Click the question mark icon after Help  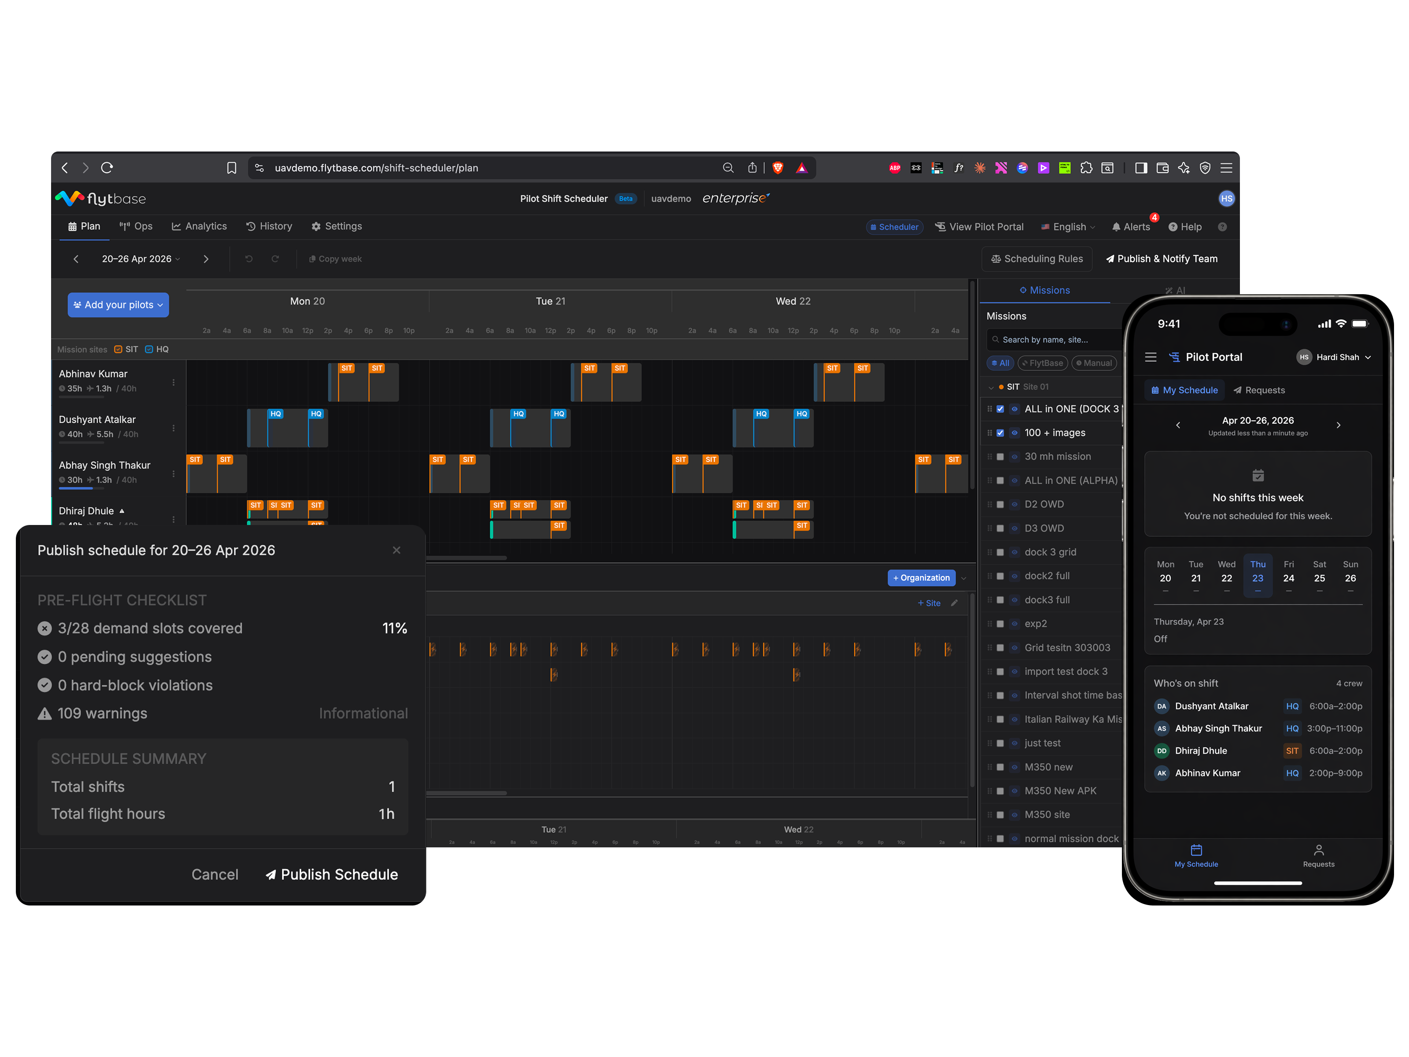tap(1222, 227)
